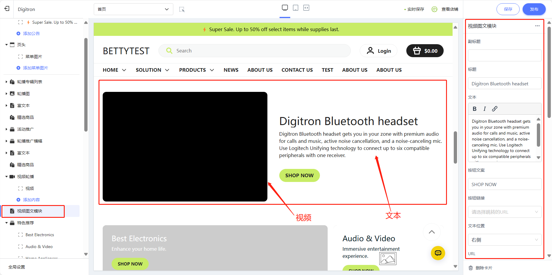Click the 轮播图 image icon
The height and width of the screenshot is (275, 552).
[x=12, y=94]
